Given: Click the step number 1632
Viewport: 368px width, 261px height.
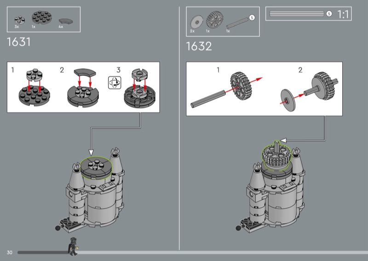Looking at the screenshot, I should (199, 46).
